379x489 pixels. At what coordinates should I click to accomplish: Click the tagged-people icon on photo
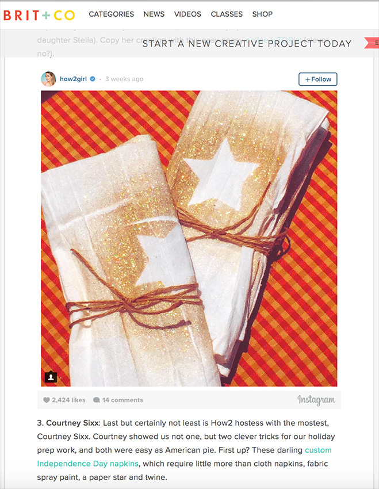click(51, 377)
